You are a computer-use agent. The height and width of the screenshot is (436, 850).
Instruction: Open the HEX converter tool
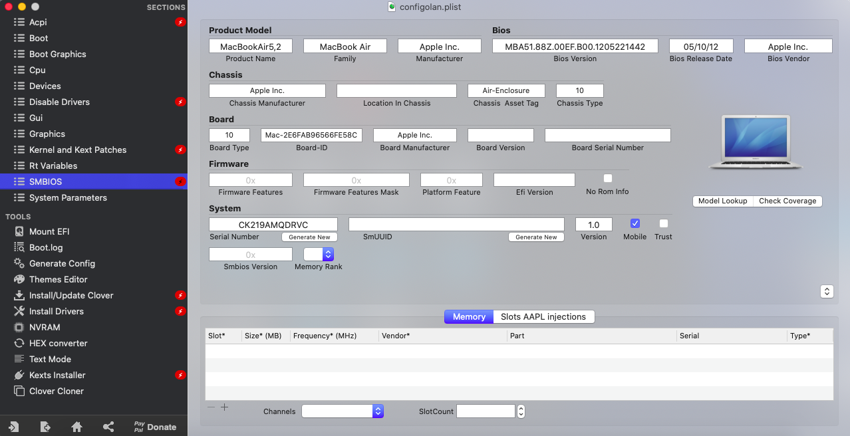[58, 343]
